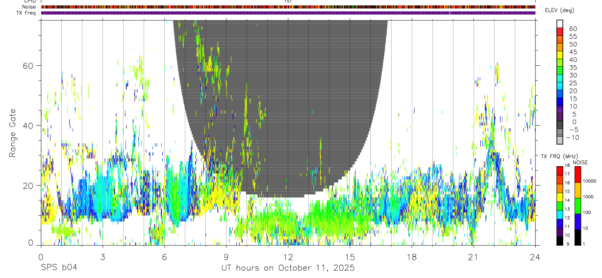
Task: Pick the blue swatch in the NOISE legend
Action: [578, 221]
